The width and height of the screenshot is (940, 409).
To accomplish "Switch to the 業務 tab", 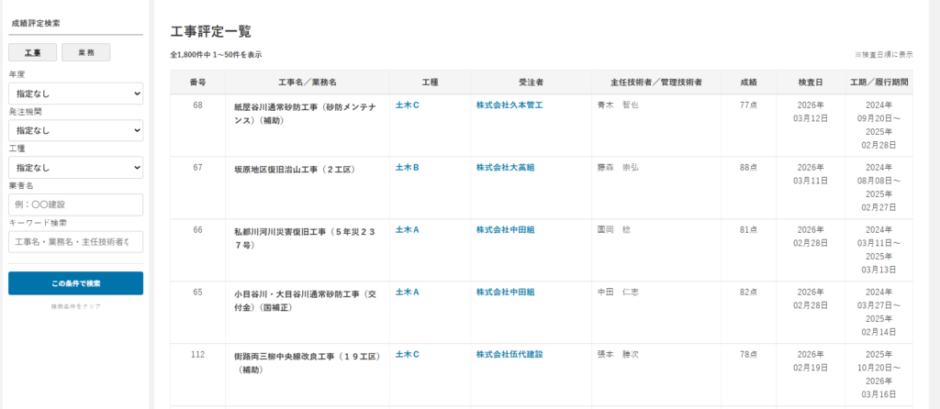I will (x=85, y=52).
